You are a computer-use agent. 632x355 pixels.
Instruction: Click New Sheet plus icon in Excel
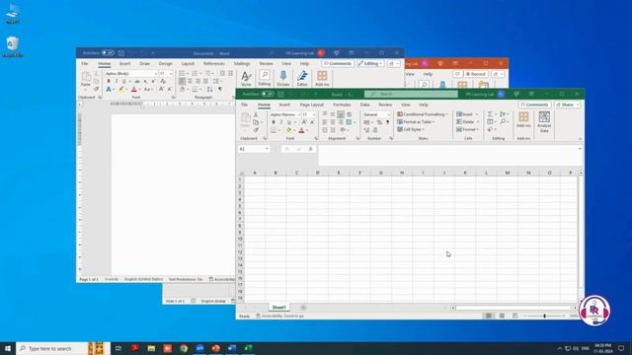303,308
